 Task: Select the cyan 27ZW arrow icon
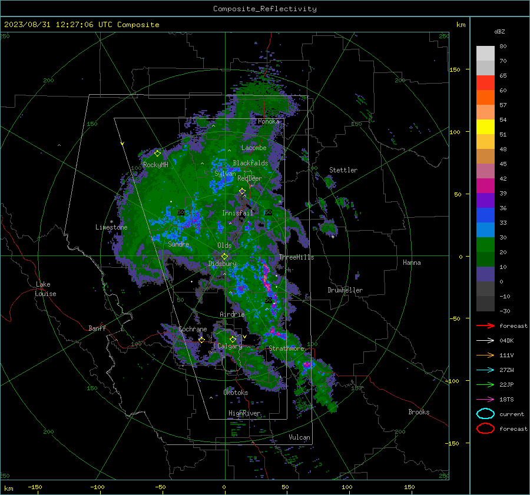(485, 370)
